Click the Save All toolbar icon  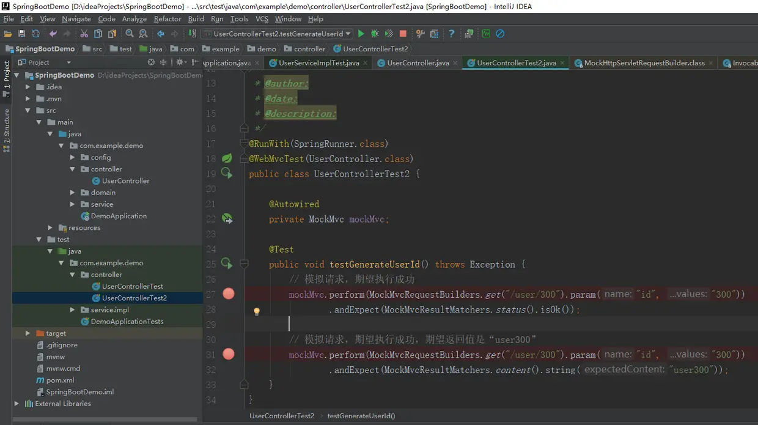coord(22,34)
